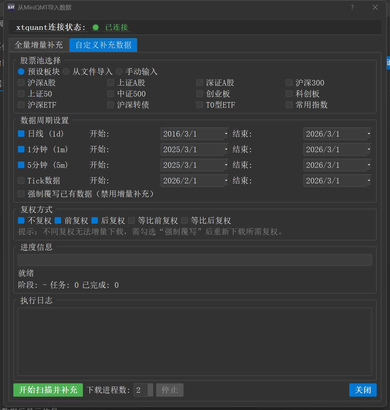Viewport: 390px width, 410px height.
Task: Choose the 手动输入 radio option
Action: (119, 72)
